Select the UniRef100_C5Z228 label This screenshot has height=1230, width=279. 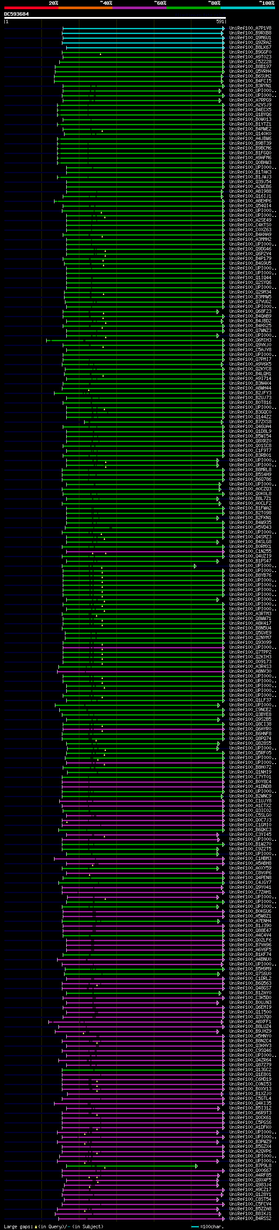pyautogui.click(x=250, y=62)
